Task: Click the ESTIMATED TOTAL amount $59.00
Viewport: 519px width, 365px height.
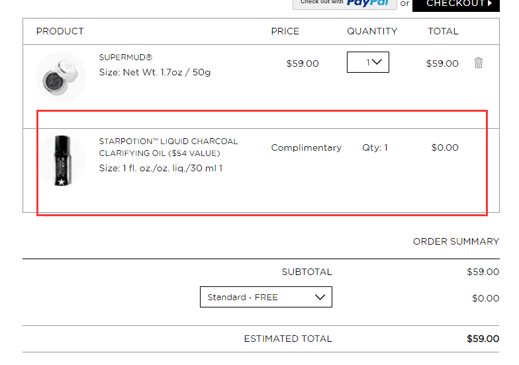Action: pos(483,339)
